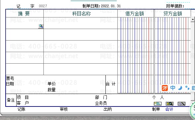195x120 pixels.
Task: Click the 制单日期 value 2022.01.31
Action: [x=111, y=6]
